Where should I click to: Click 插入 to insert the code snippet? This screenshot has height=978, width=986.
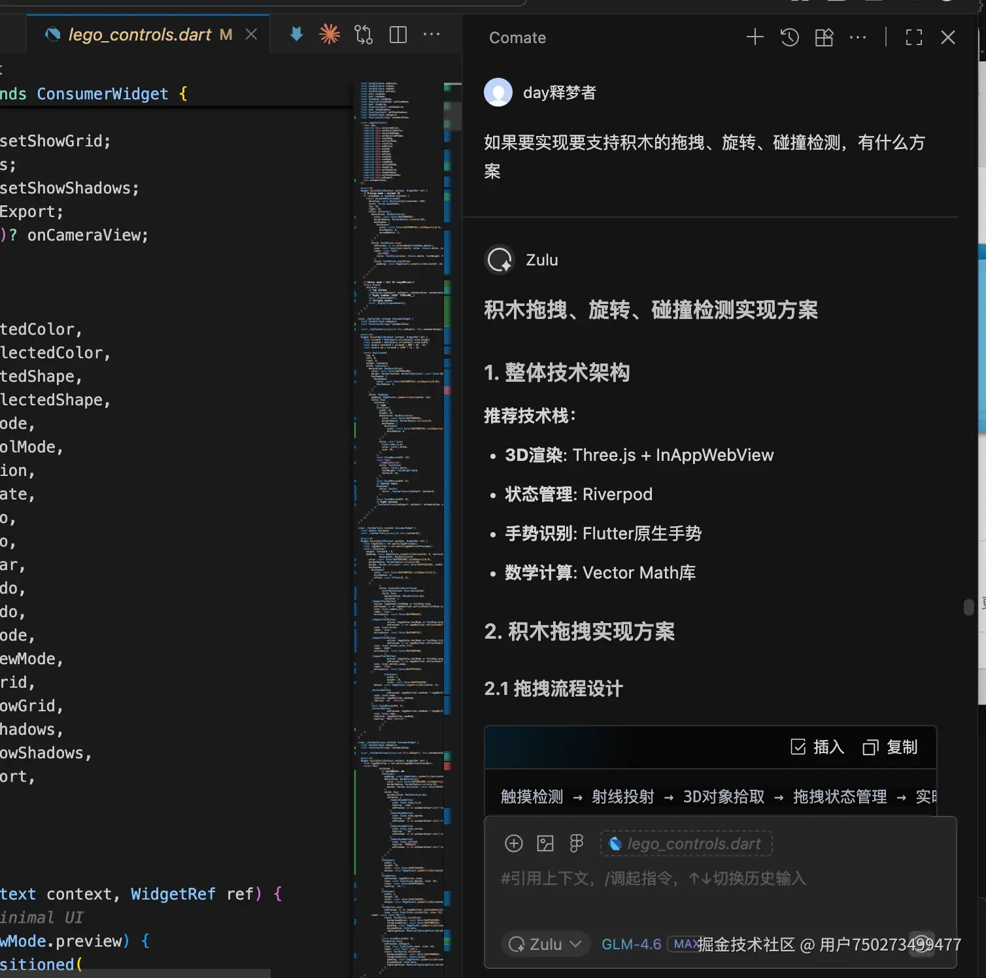816,747
